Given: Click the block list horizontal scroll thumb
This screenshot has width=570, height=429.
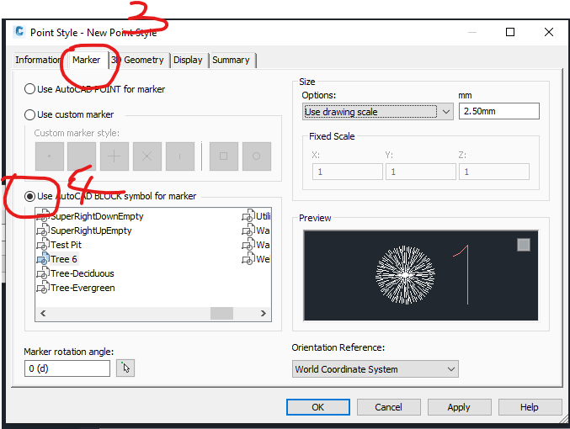Looking at the screenshot, I should coord(221,313).
